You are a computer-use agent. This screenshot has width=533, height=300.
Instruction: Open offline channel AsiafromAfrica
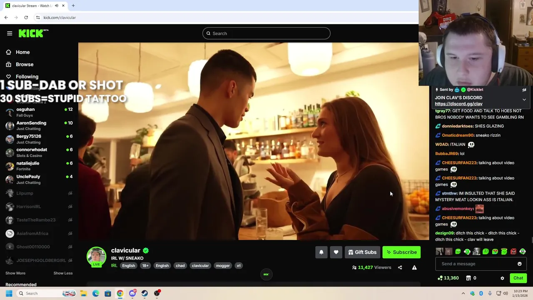pos(39,233)
